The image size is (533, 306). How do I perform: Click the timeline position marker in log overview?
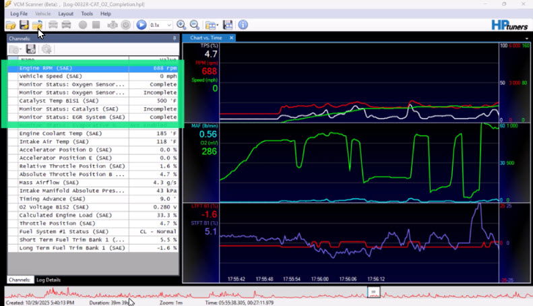(x=373, y=292)
